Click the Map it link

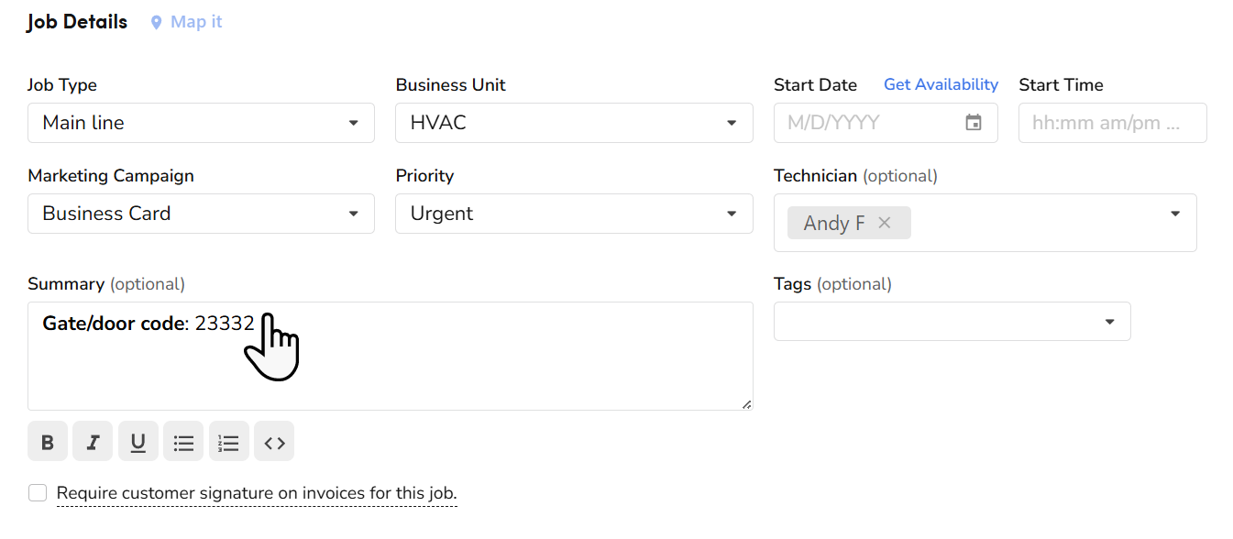[x=194, y=21]
